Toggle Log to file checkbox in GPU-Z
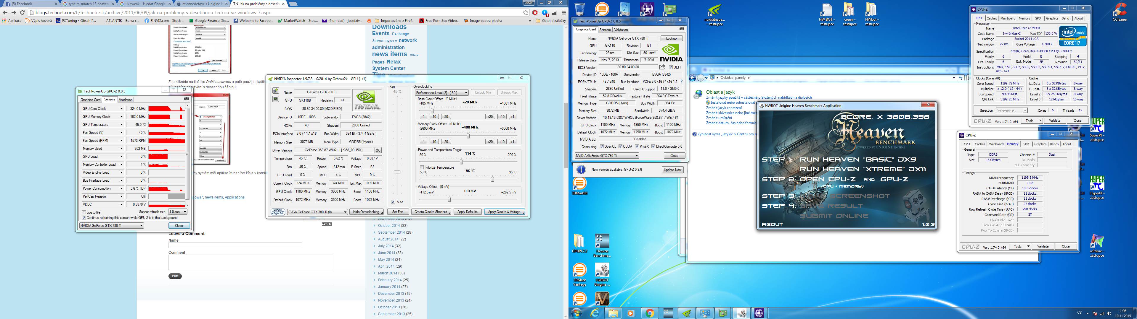 point(84,212)
